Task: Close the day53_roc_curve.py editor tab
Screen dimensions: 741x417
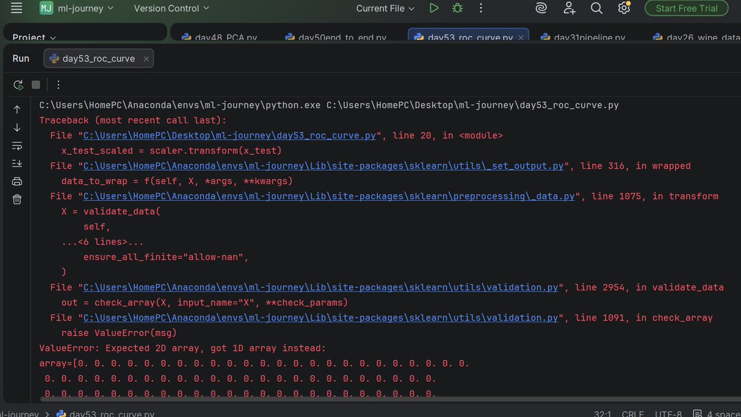Action: click(521, 37)
